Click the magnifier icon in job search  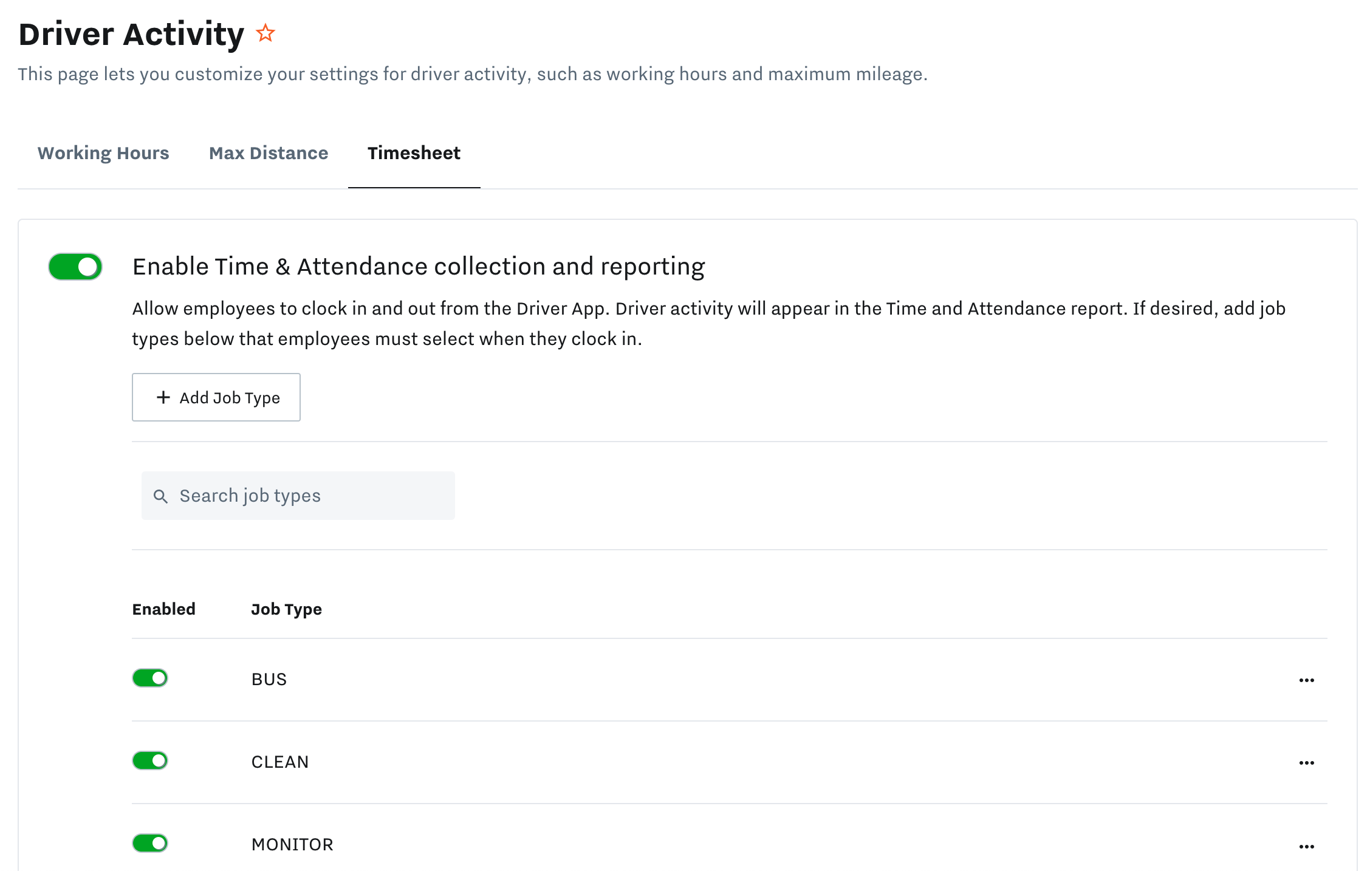160,496
